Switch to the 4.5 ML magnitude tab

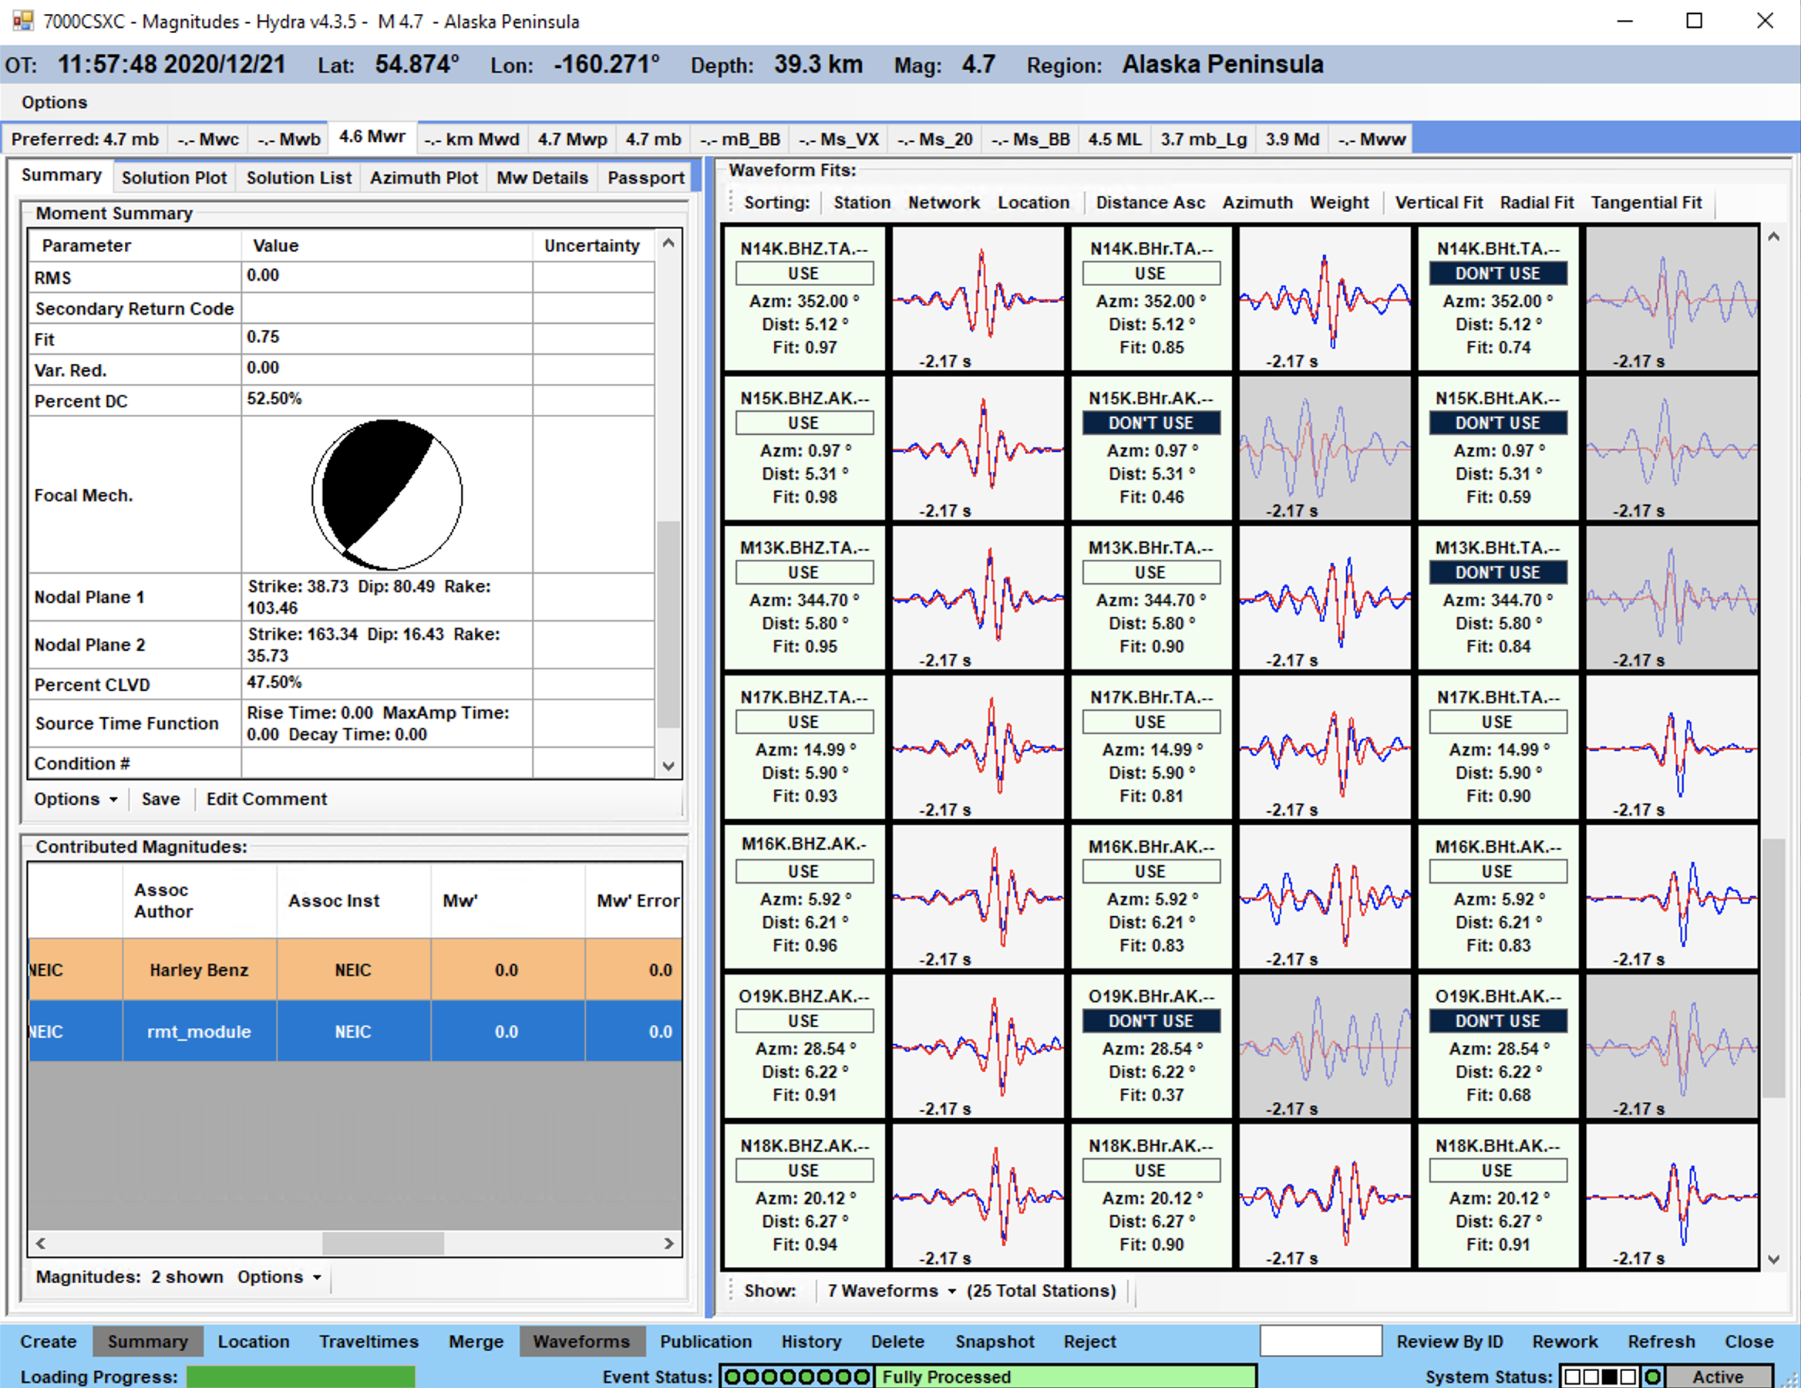(x=1114, y=140)
